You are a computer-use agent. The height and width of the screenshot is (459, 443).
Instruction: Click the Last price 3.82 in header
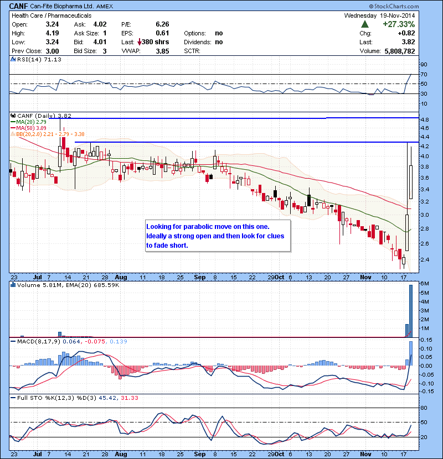(x=408, y=42)
